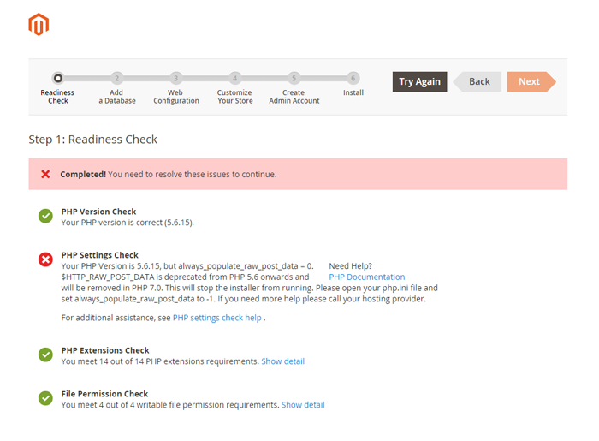The height and width of the screenshot is (441, 599).
Task: Click green checkmark beside File Permission Check
Action: [x=45, y=398]
